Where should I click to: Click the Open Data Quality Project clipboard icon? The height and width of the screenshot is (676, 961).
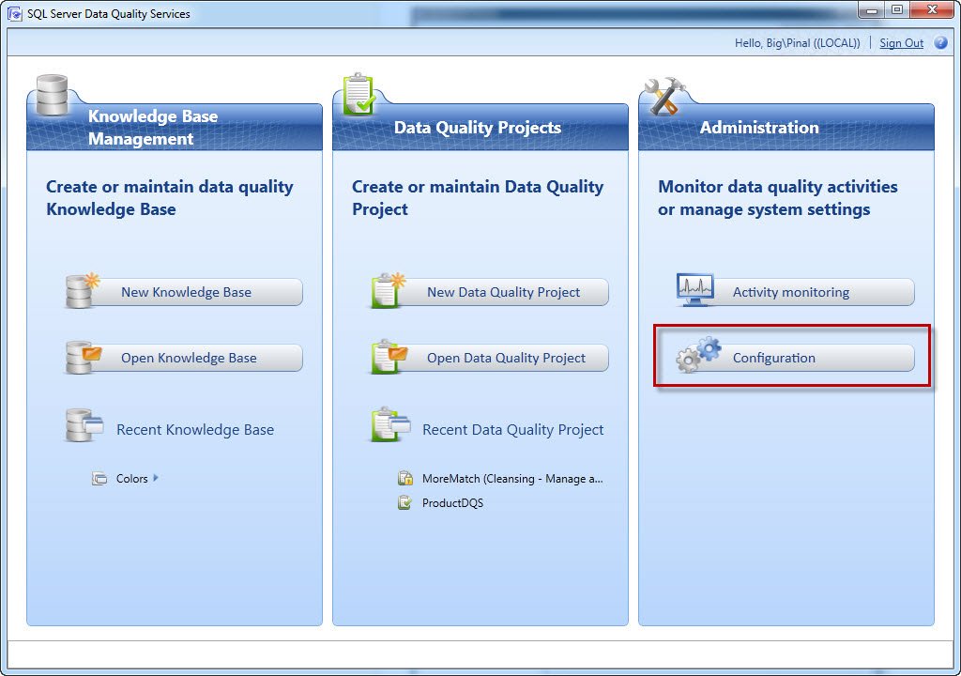(x=389, y=357)
